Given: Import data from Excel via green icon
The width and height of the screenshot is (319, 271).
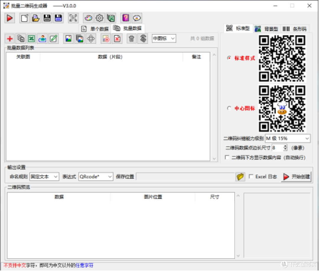Looking at the screenshot, I should 32,38.
